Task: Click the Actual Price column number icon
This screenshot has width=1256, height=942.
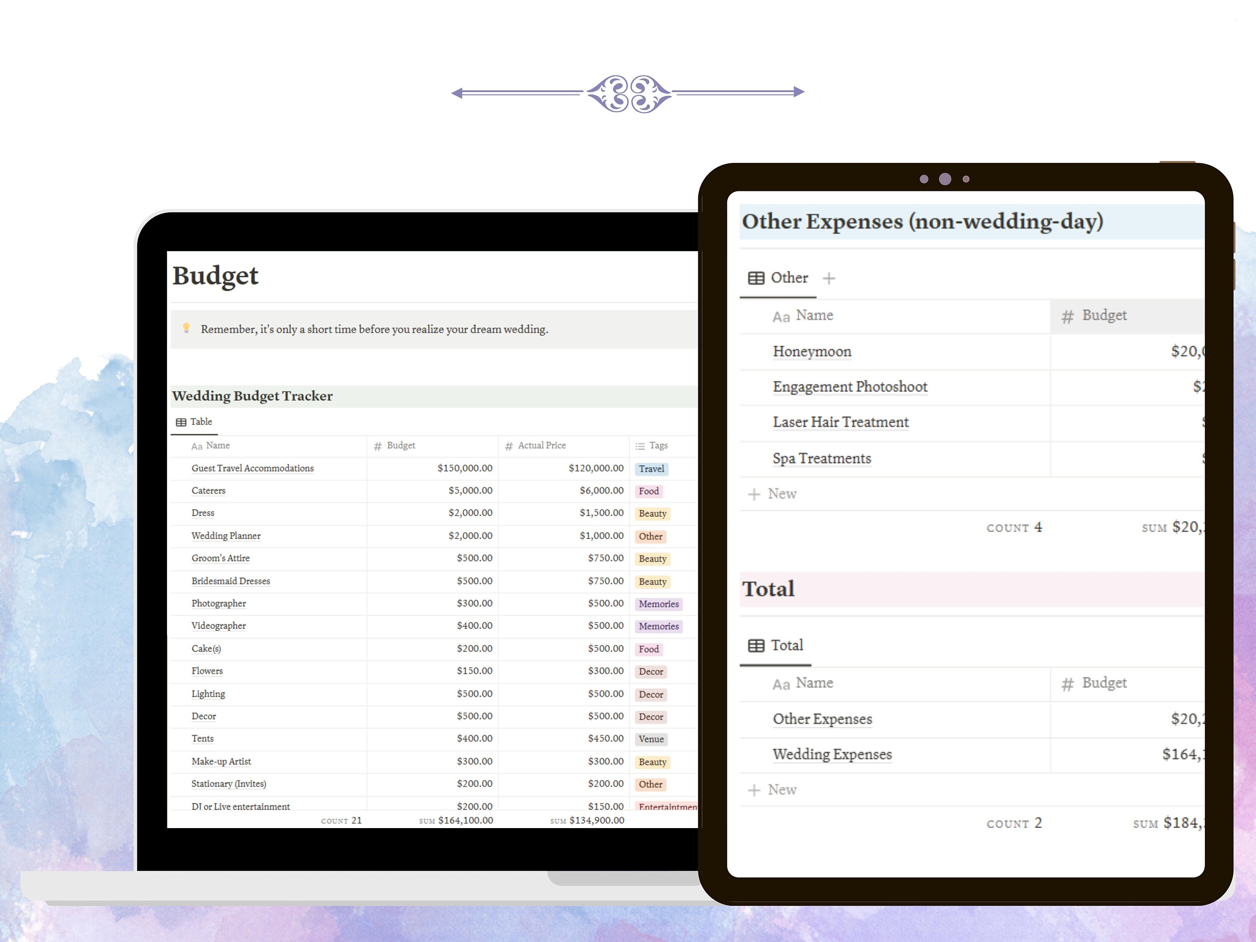Action: pos(509,446)
